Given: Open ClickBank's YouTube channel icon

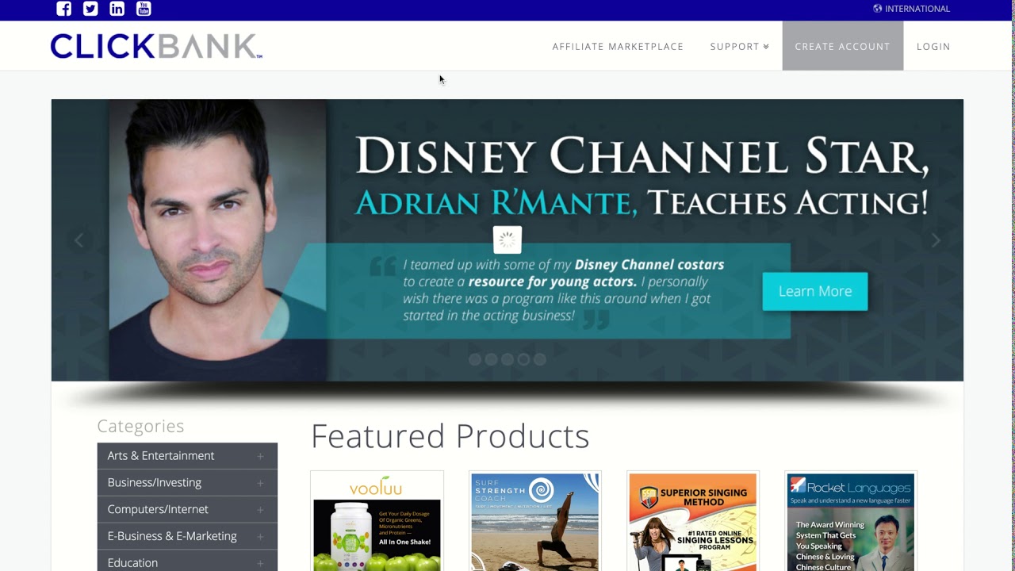Looking at the screenshot, I should click(x=144, y=9).
